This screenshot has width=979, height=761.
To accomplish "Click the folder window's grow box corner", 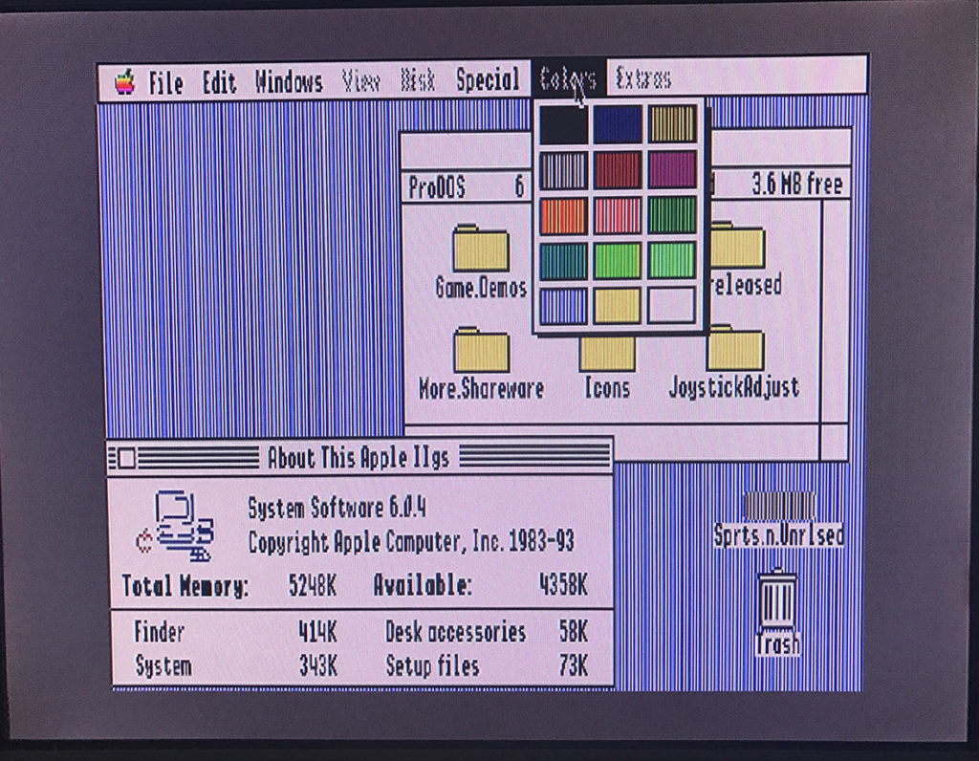I will 834,441.
